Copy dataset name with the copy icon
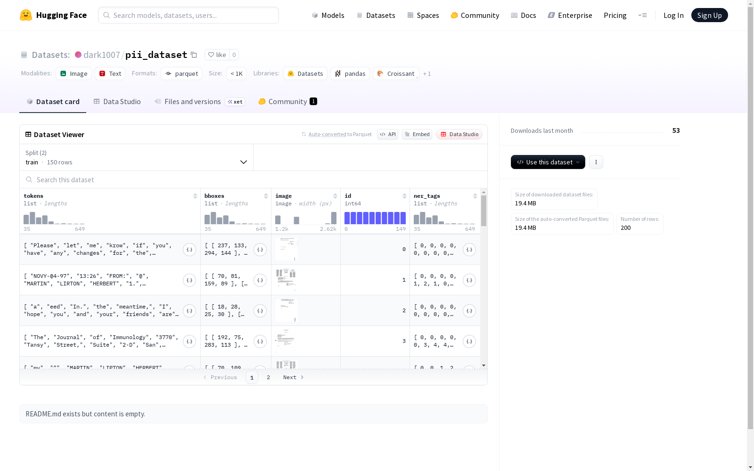Viewport: 754px width, 471px height. coord(194,55)
